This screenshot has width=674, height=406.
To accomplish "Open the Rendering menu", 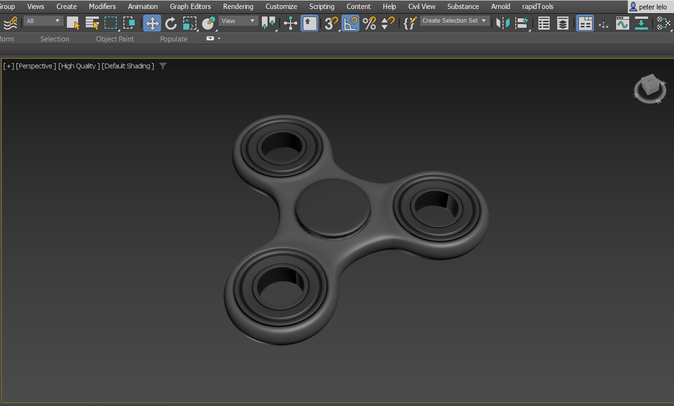I will click(x=238, y=6).
